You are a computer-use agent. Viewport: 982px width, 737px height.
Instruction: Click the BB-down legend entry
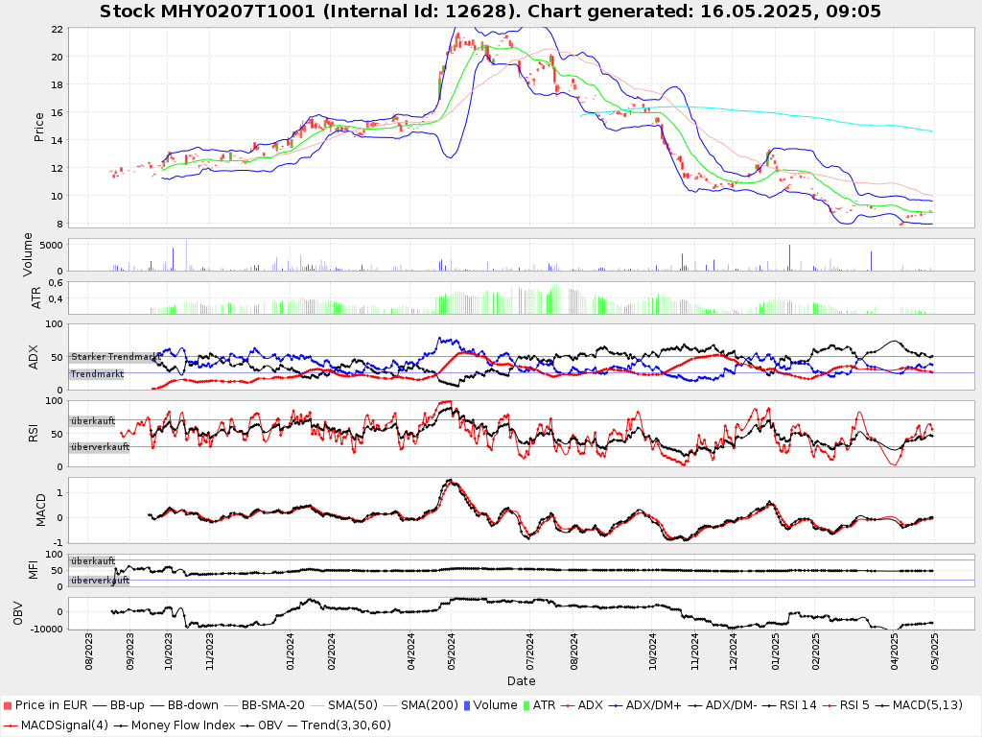(x=183, y=705)
